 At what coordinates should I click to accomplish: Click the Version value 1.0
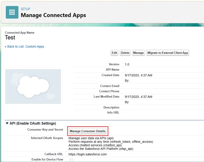tap(127, 64)
